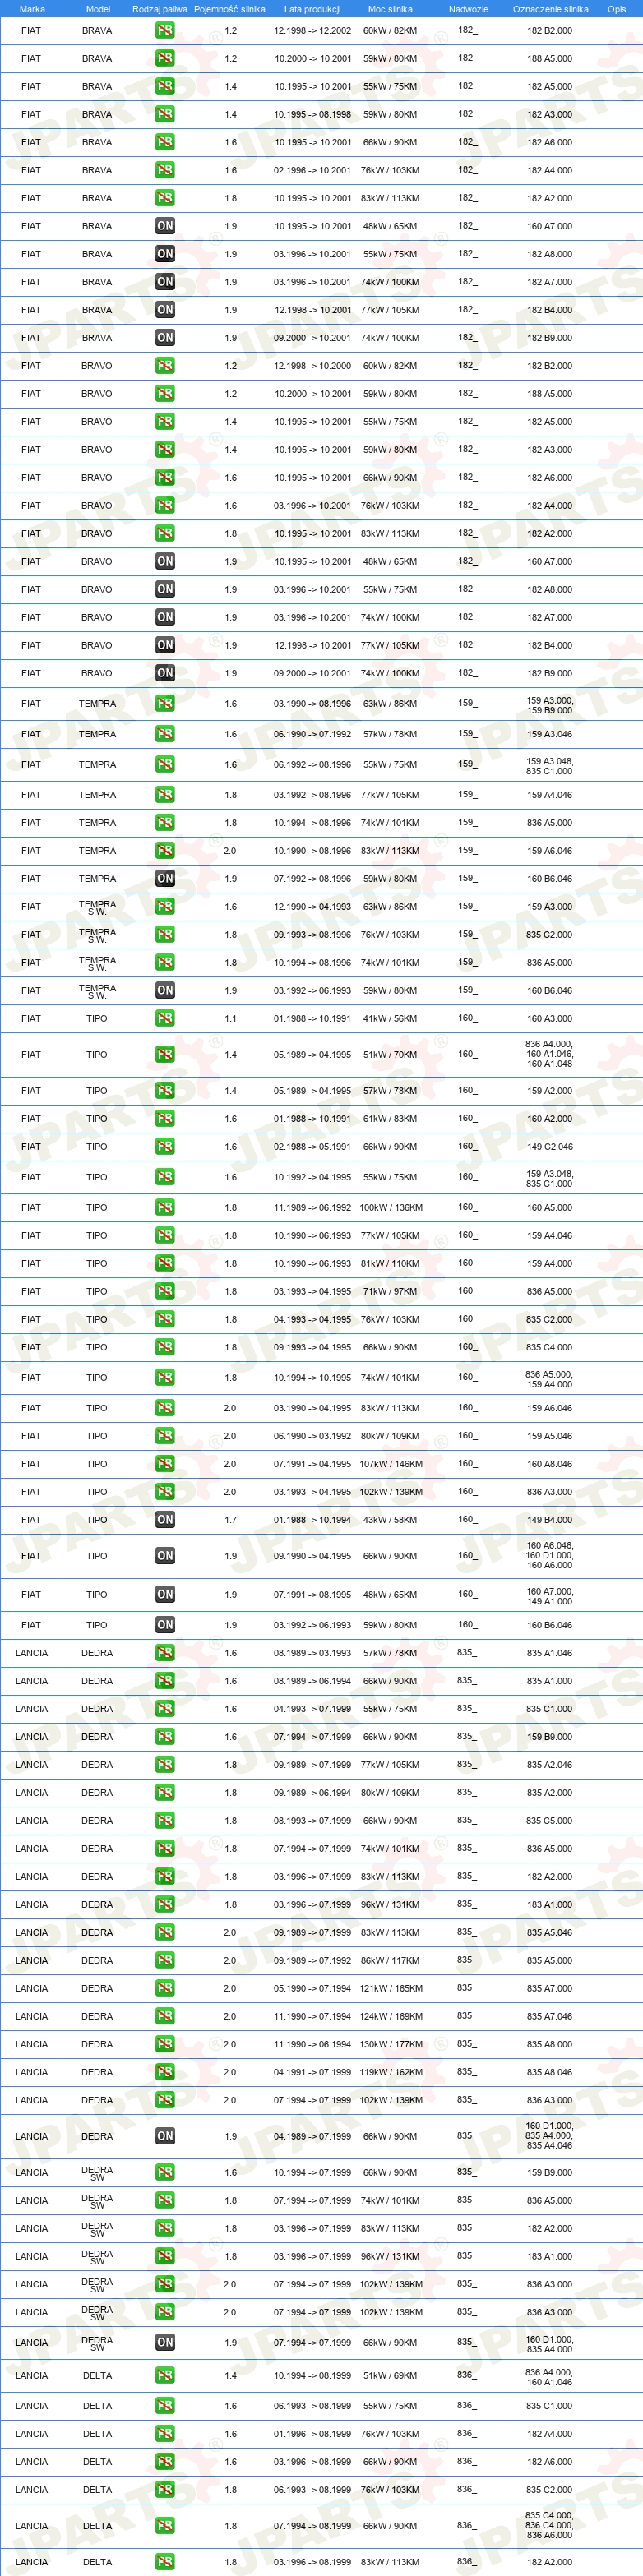Screen dimensions: 643x2576
Task: Click Tipo engine code 159 A2.000
Action: (550, 1091)
